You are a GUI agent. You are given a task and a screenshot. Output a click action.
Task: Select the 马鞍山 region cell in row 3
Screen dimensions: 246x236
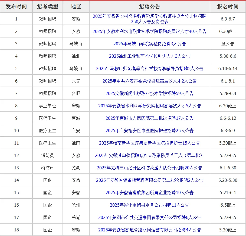(x=76, y=44)
